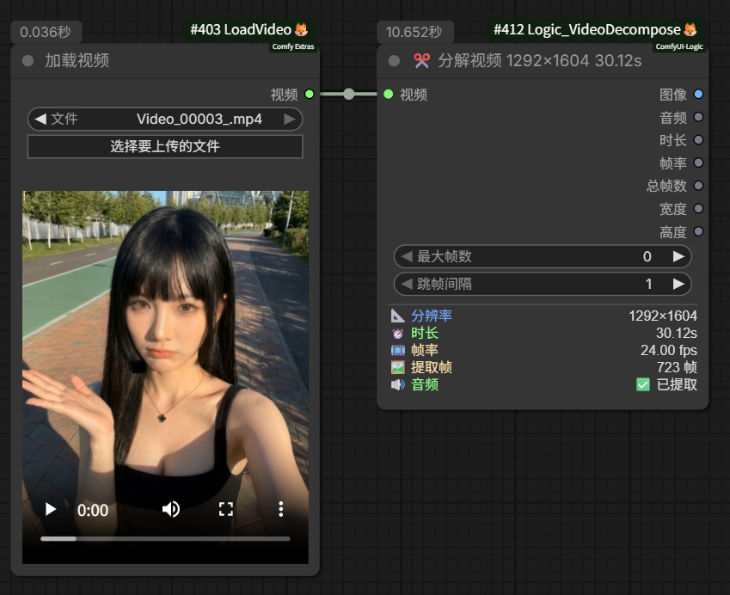Click the 跳帧间隔 value field
This screenshot has height=595, width=730.
(x=543, y=284)
